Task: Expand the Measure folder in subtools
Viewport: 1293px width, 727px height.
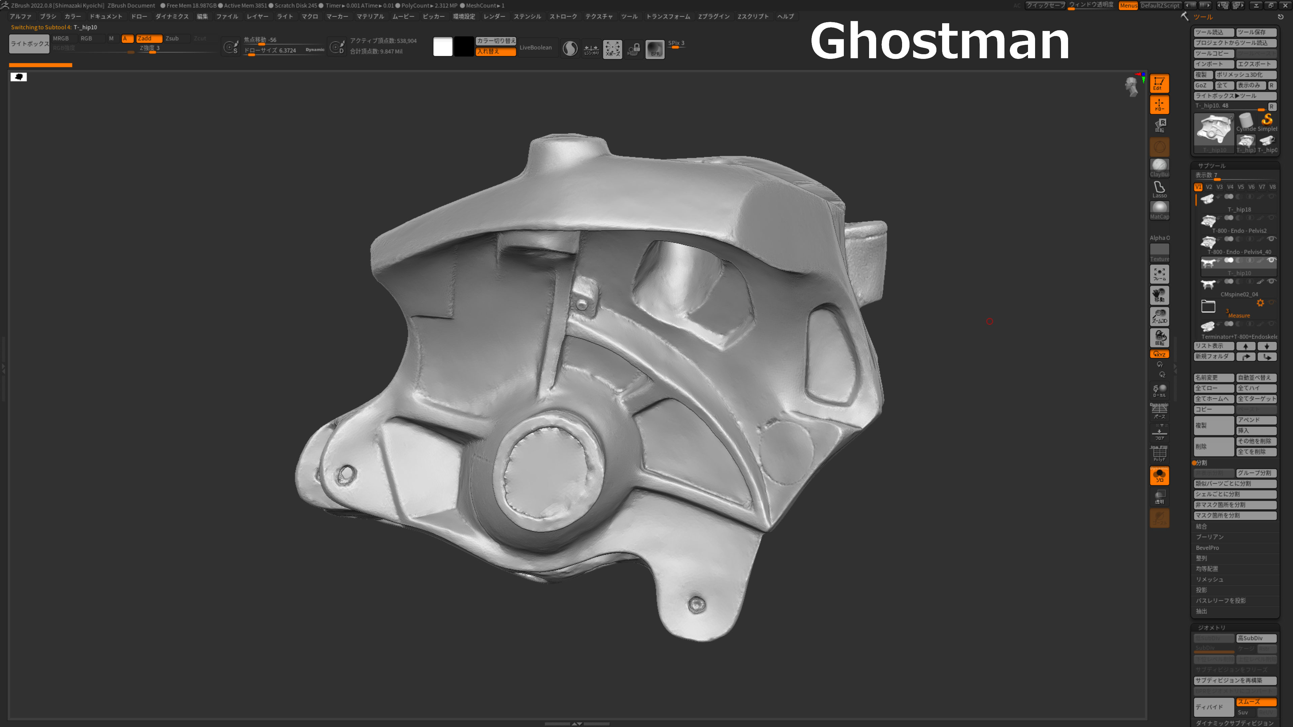Action: point(1208,306)
